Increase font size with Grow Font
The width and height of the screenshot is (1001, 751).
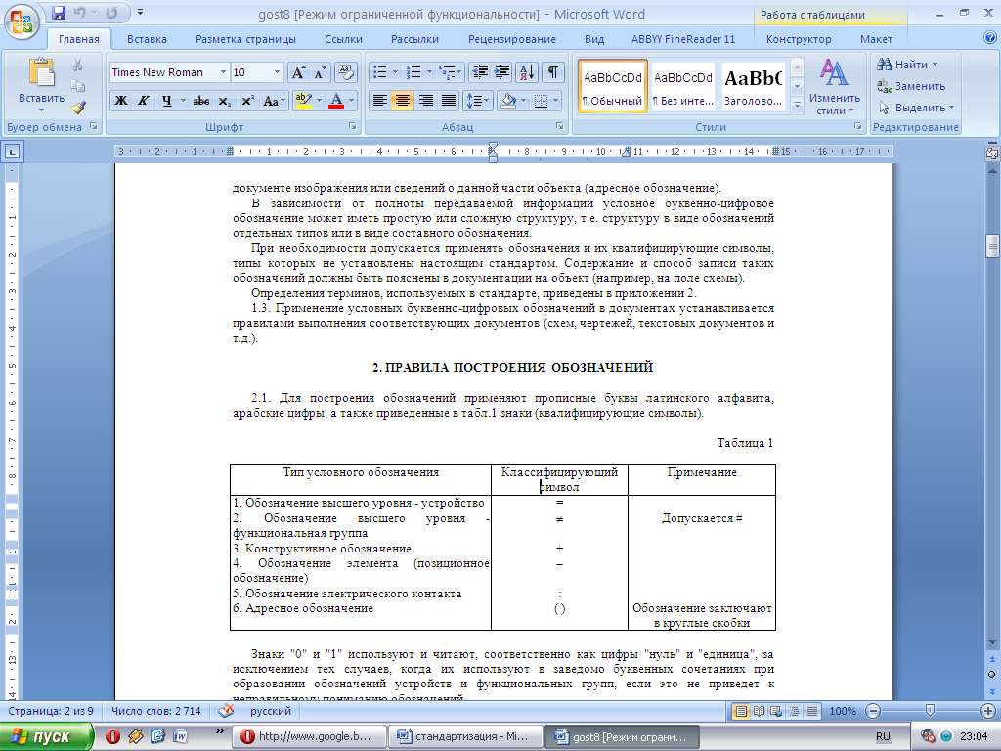click(x=297, y=72)
